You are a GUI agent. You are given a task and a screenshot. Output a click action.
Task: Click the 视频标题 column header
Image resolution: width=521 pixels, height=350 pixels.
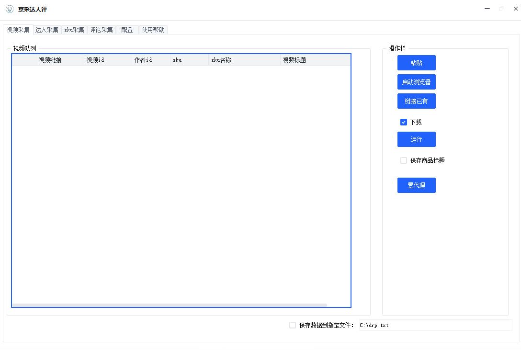tap(315, 60)
